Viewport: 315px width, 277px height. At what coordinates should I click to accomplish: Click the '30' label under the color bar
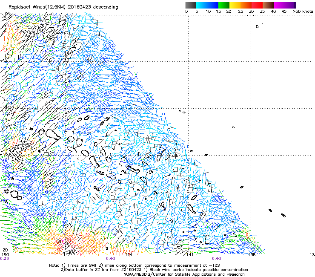tap(251, 12)
